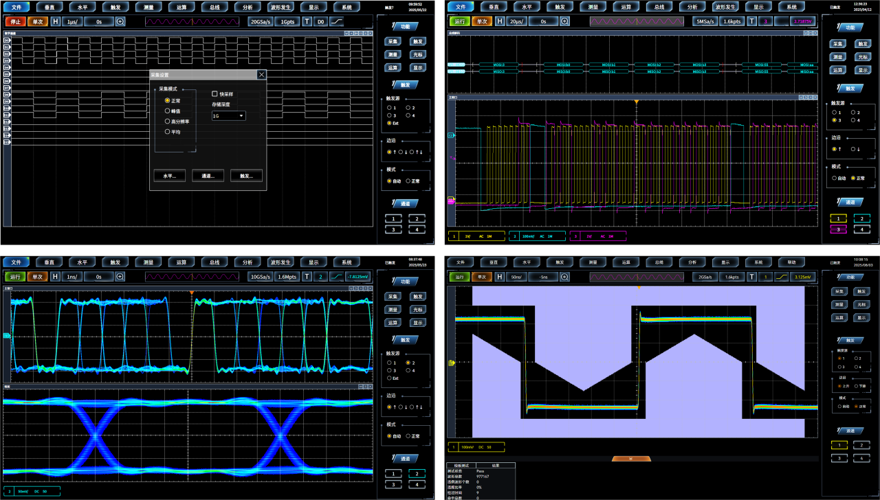This screenshot has width=880, height=500.
Task: Select 峰值 acquisition mode radio button
Action: 167,111
